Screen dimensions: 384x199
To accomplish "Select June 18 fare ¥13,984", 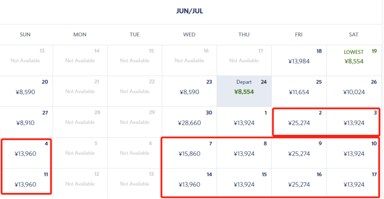I will click(299, 61).
